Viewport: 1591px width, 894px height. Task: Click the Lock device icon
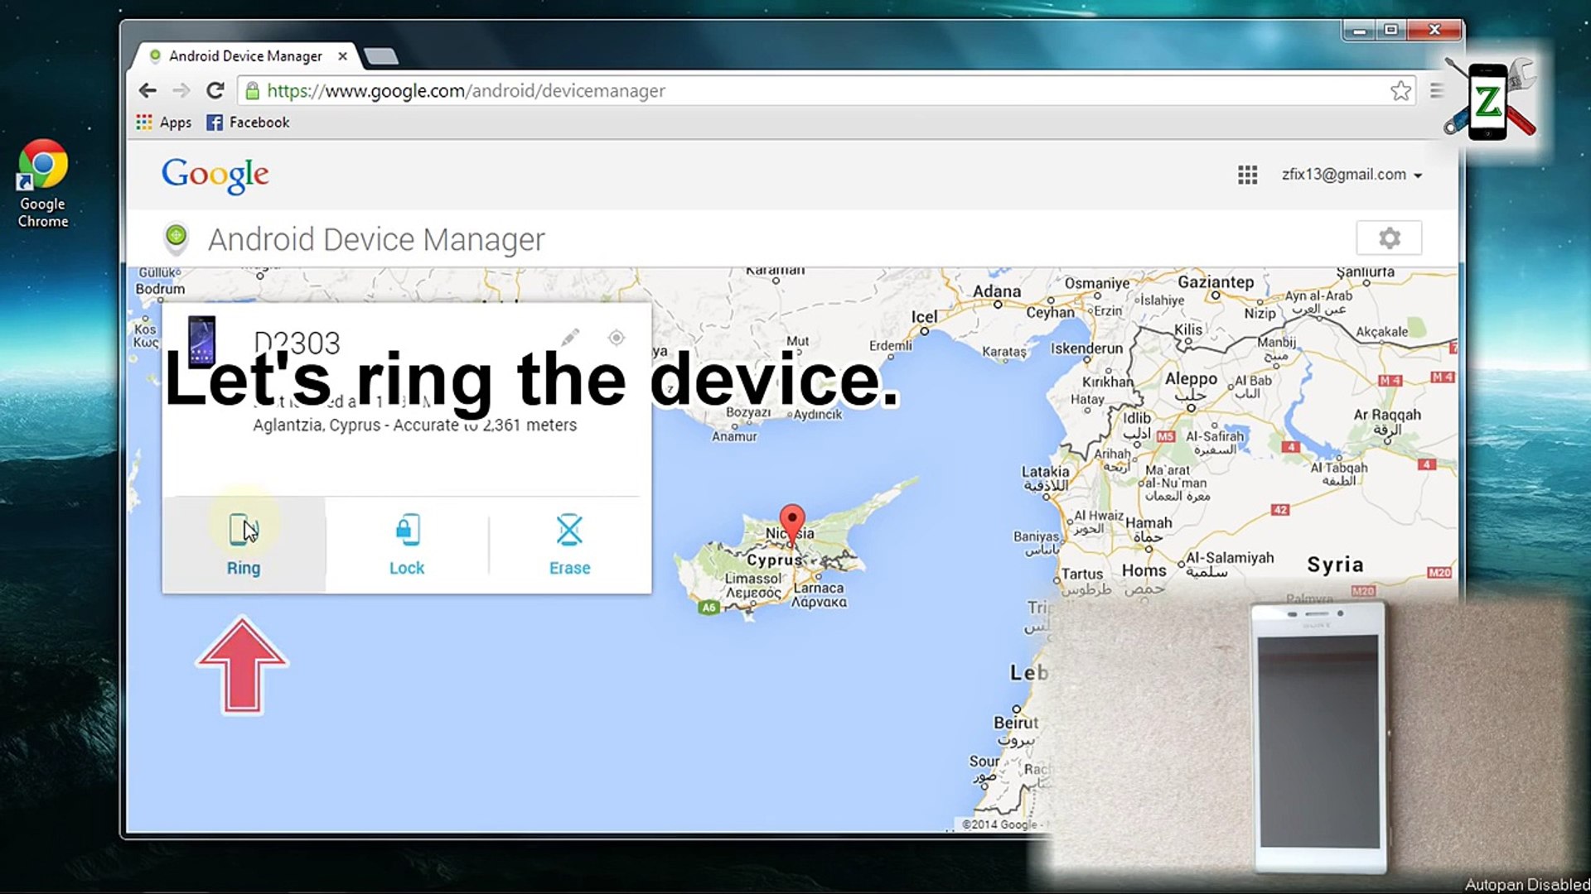point(407,530)
